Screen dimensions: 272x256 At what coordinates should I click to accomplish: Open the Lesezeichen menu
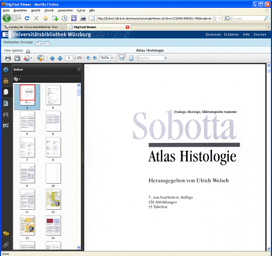(65, 10)
